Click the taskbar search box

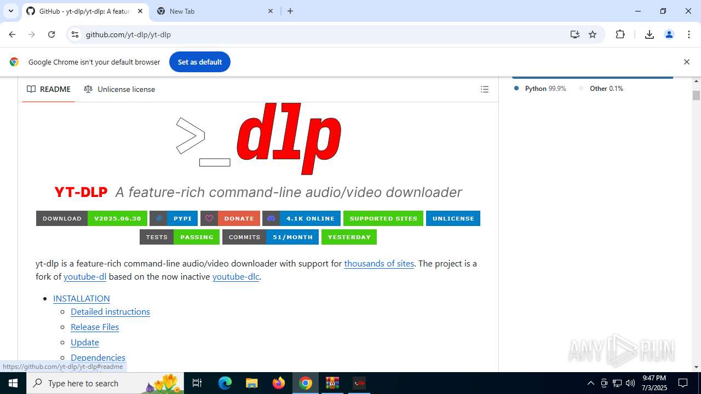106,383
